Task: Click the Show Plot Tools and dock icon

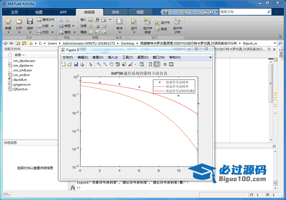Action: click(171, 64)
